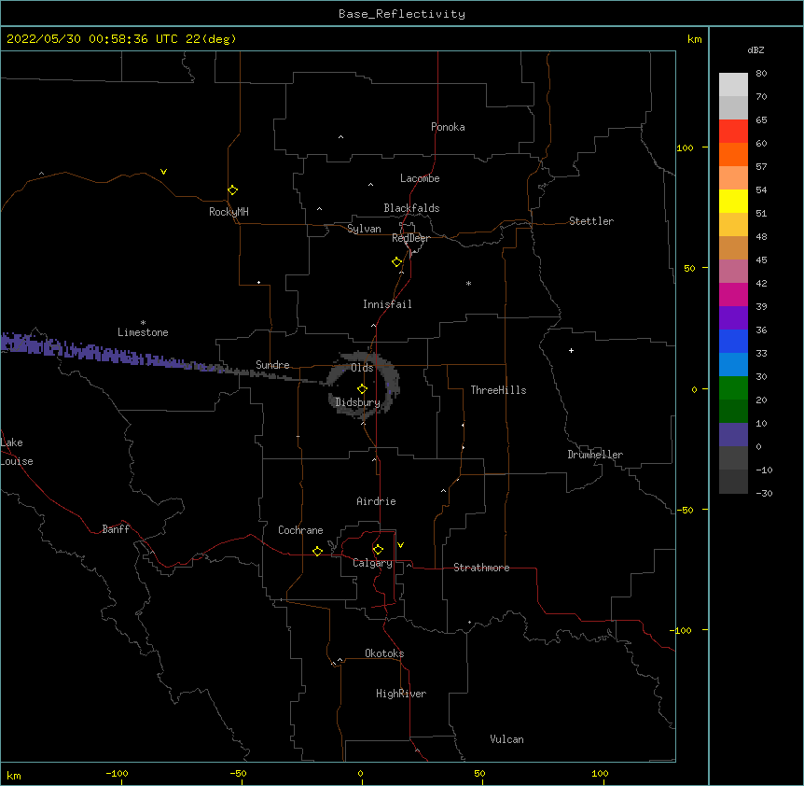Click the yellow diamond marker south of RedDeer

397,262
